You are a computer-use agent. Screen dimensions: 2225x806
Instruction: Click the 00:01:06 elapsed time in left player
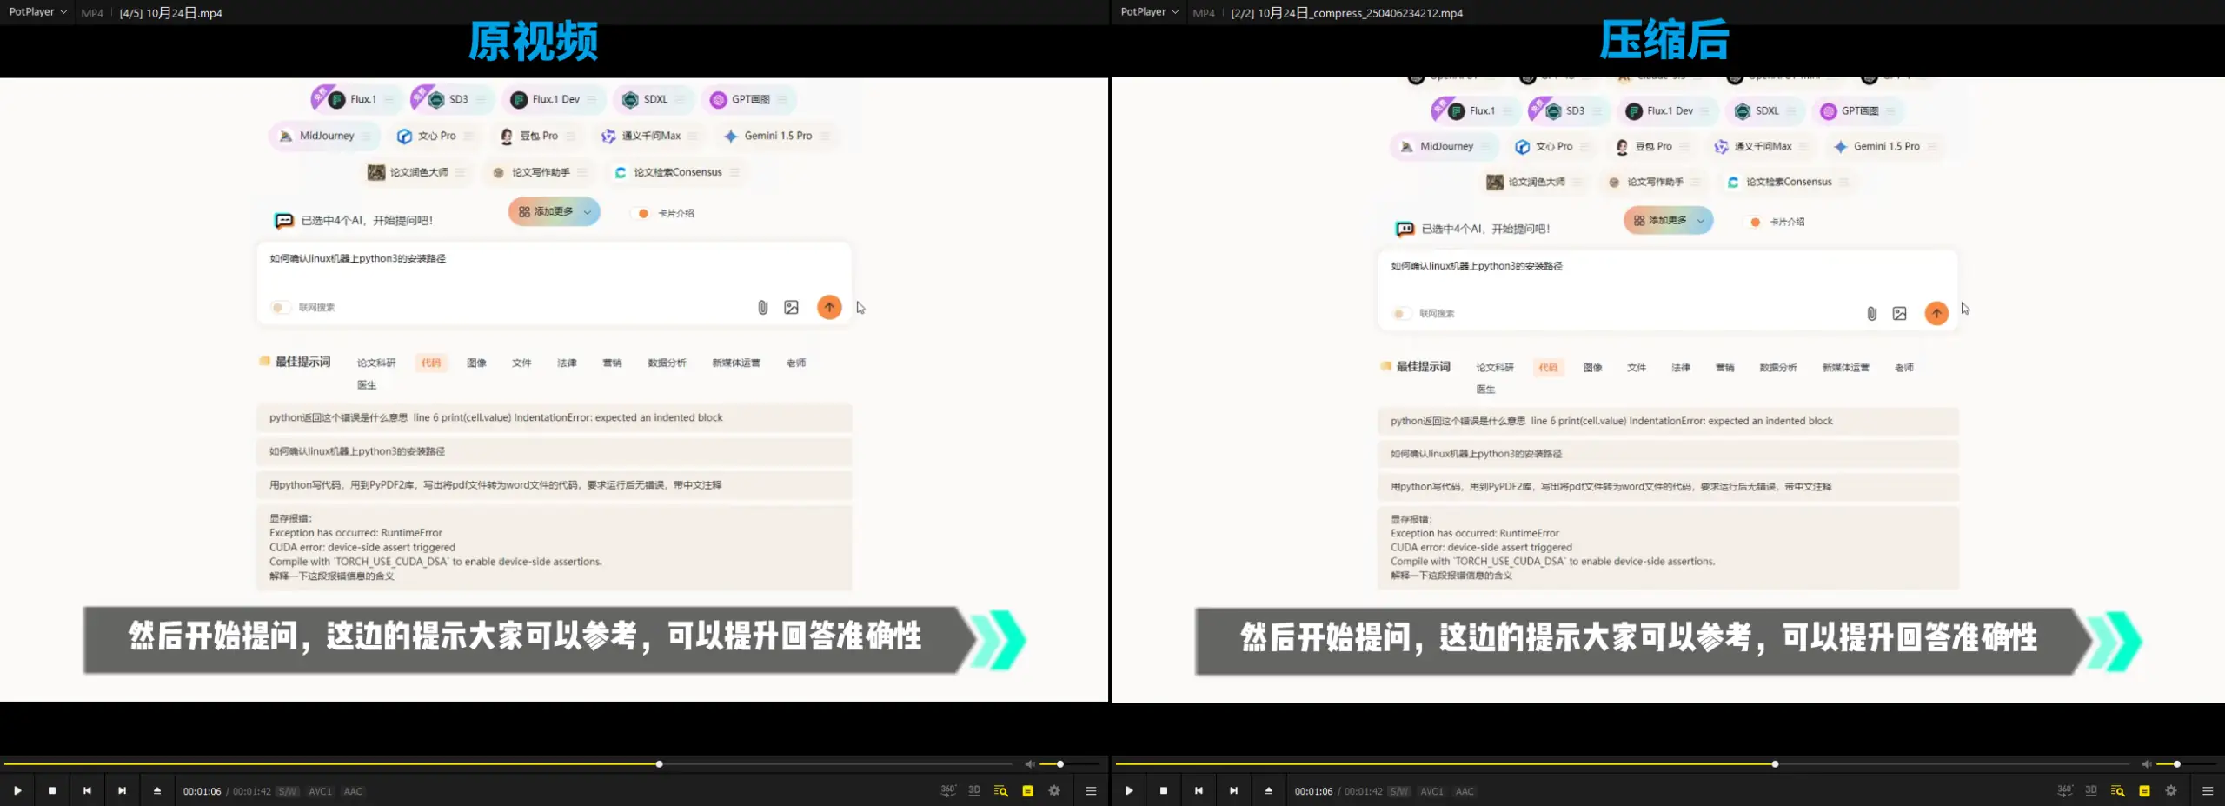pyautogui.click(x=202, y=791)
